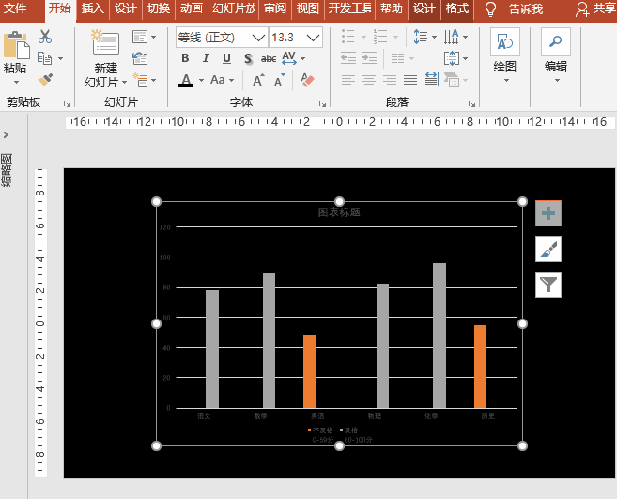Toggle Italic formatting
Image resolution: width=617 pixels, height=499 pixels.
(x=206, y=58)
